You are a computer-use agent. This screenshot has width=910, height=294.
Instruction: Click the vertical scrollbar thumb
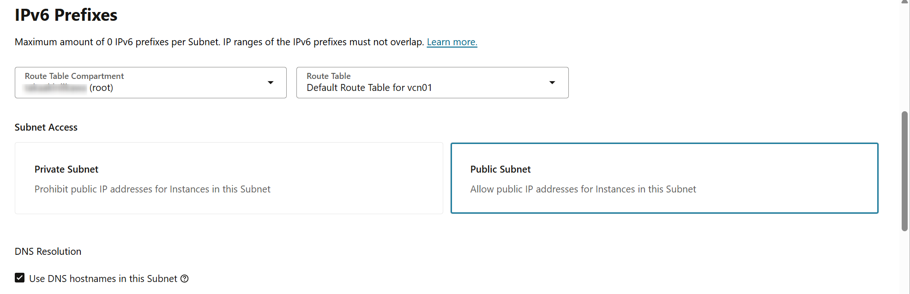click(x=905, y=171)
